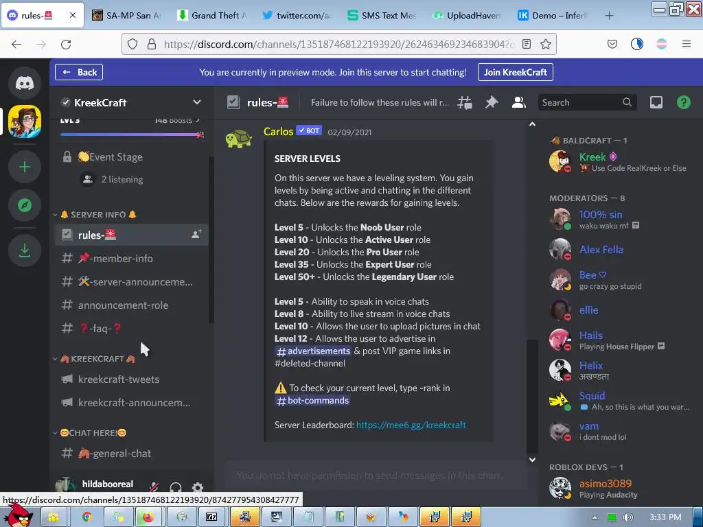Open the kreekcraft-tweets channel

pyautogui.click(x=131, y=379)
